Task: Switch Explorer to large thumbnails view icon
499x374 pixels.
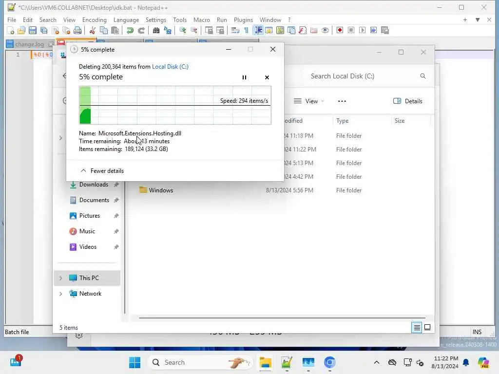Action: click(x=427, y=327)
